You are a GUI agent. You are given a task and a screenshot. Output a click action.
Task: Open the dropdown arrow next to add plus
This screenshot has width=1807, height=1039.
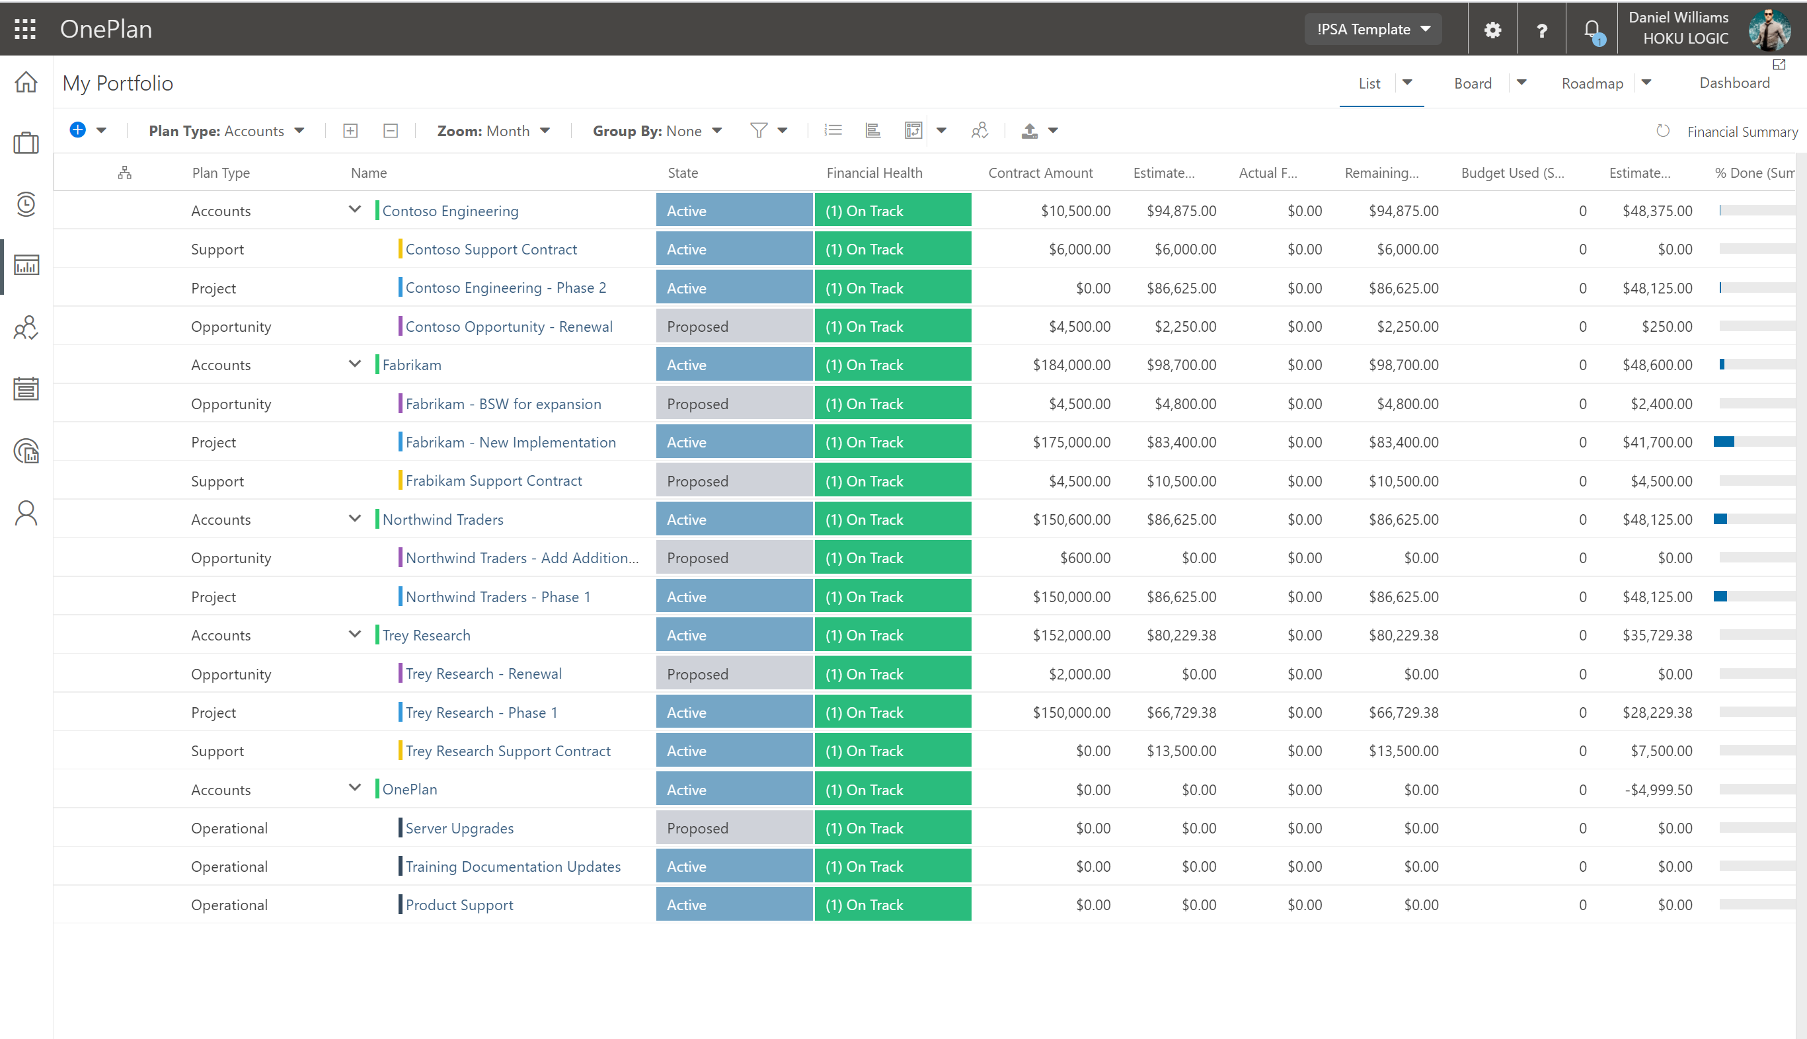(x=101, y=131)
